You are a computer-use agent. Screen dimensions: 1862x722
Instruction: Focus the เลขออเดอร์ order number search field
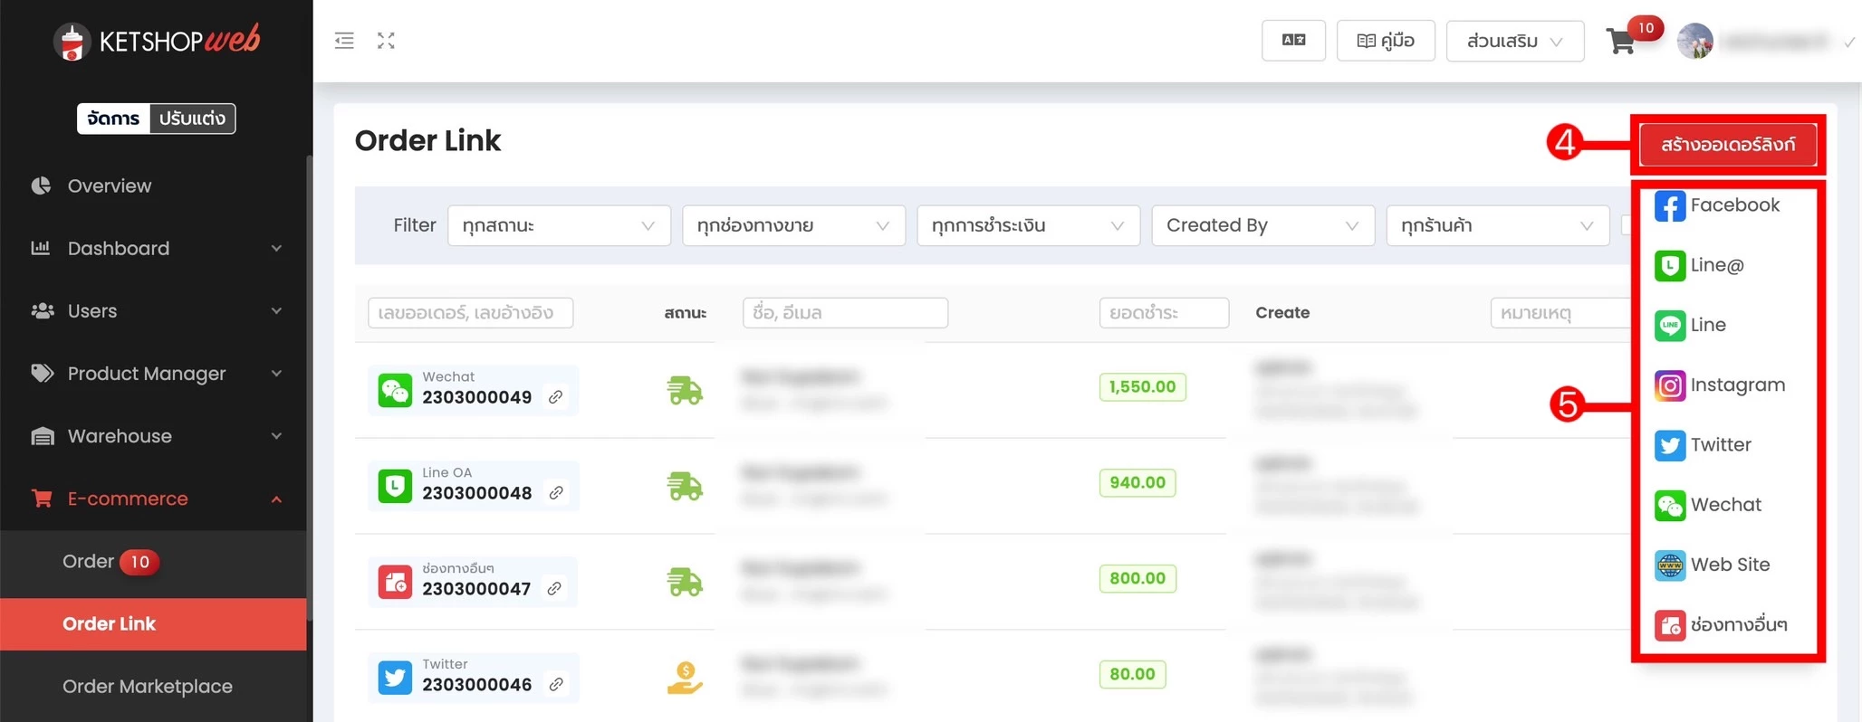click(471, 313)
